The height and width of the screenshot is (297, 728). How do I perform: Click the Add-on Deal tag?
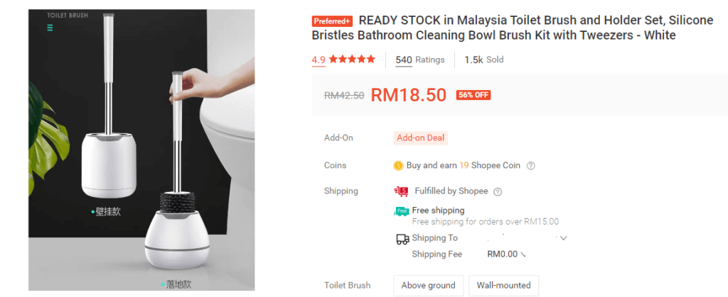pos(421,138)
